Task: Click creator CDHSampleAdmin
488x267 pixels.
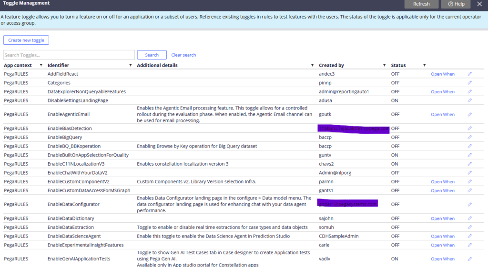Action: coord(339,236)
